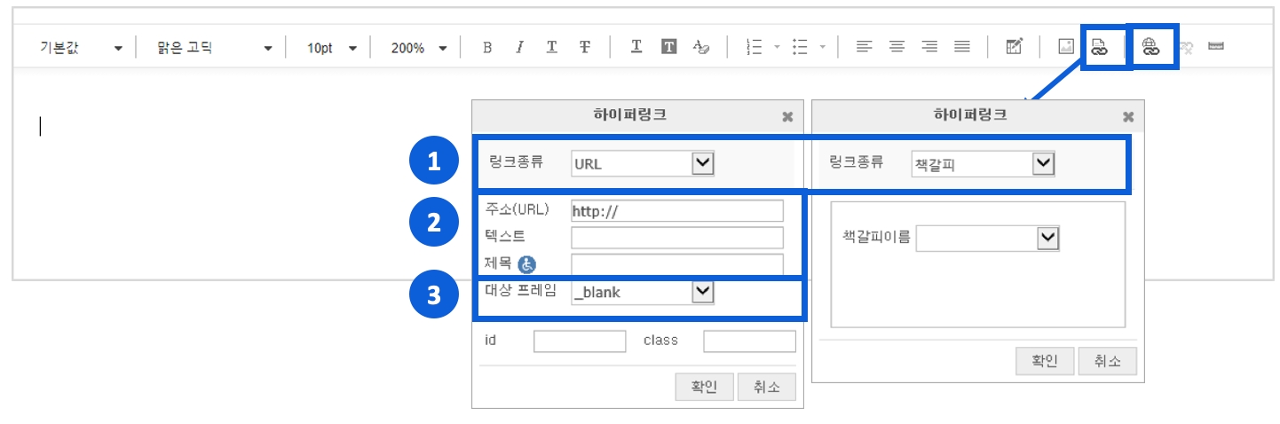
Task: Expand the 링크종류 URL dropdown
Action: click(702, 163)
